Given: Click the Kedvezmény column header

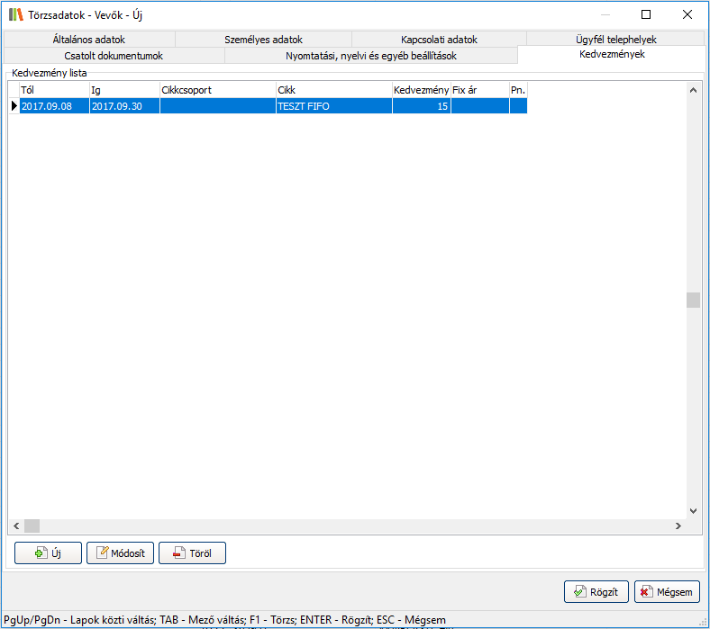Looking at the screenshot, I should coord(421,90).
